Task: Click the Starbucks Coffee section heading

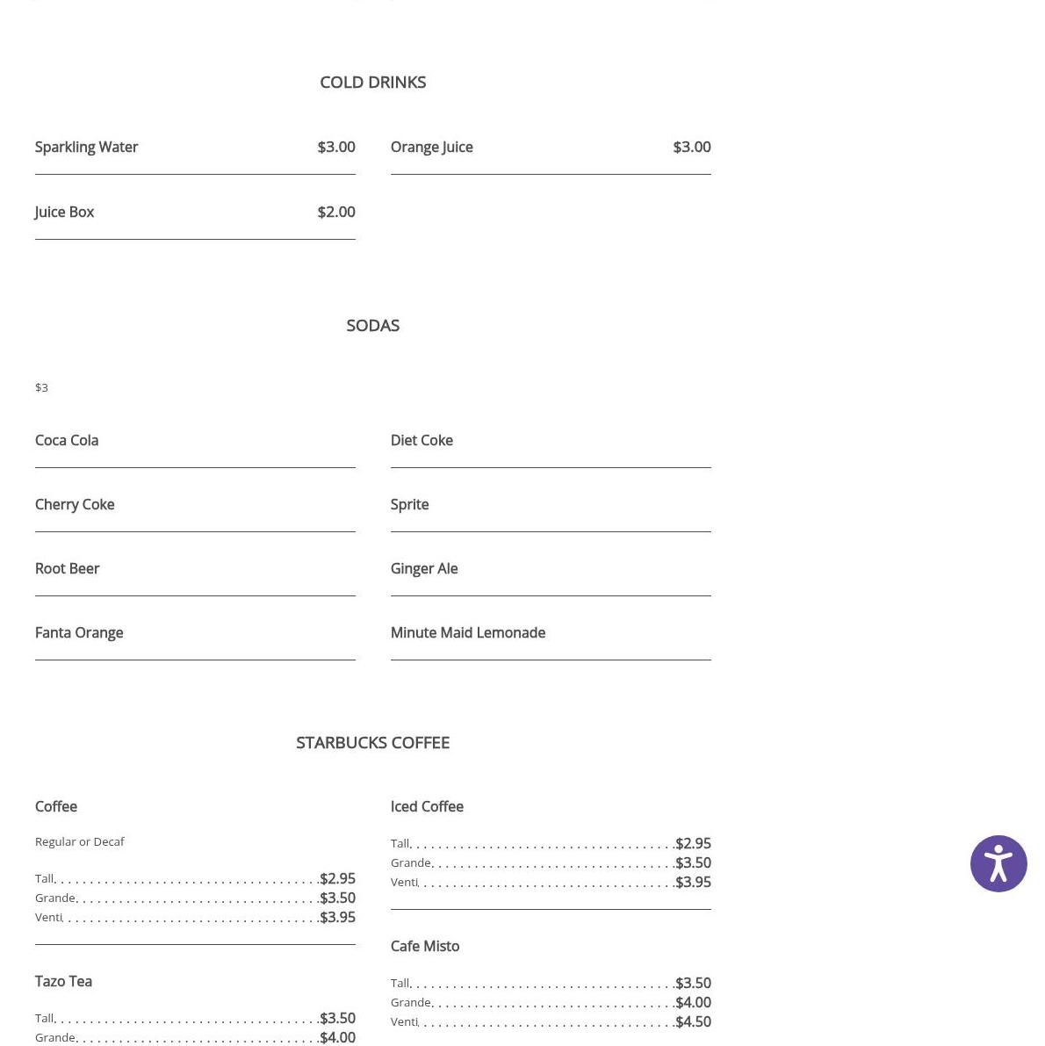Action: tap(372, 742)
